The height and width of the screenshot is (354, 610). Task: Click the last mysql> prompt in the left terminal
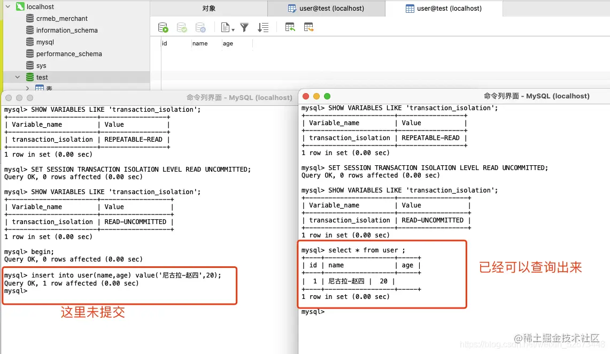click(16, 290)
